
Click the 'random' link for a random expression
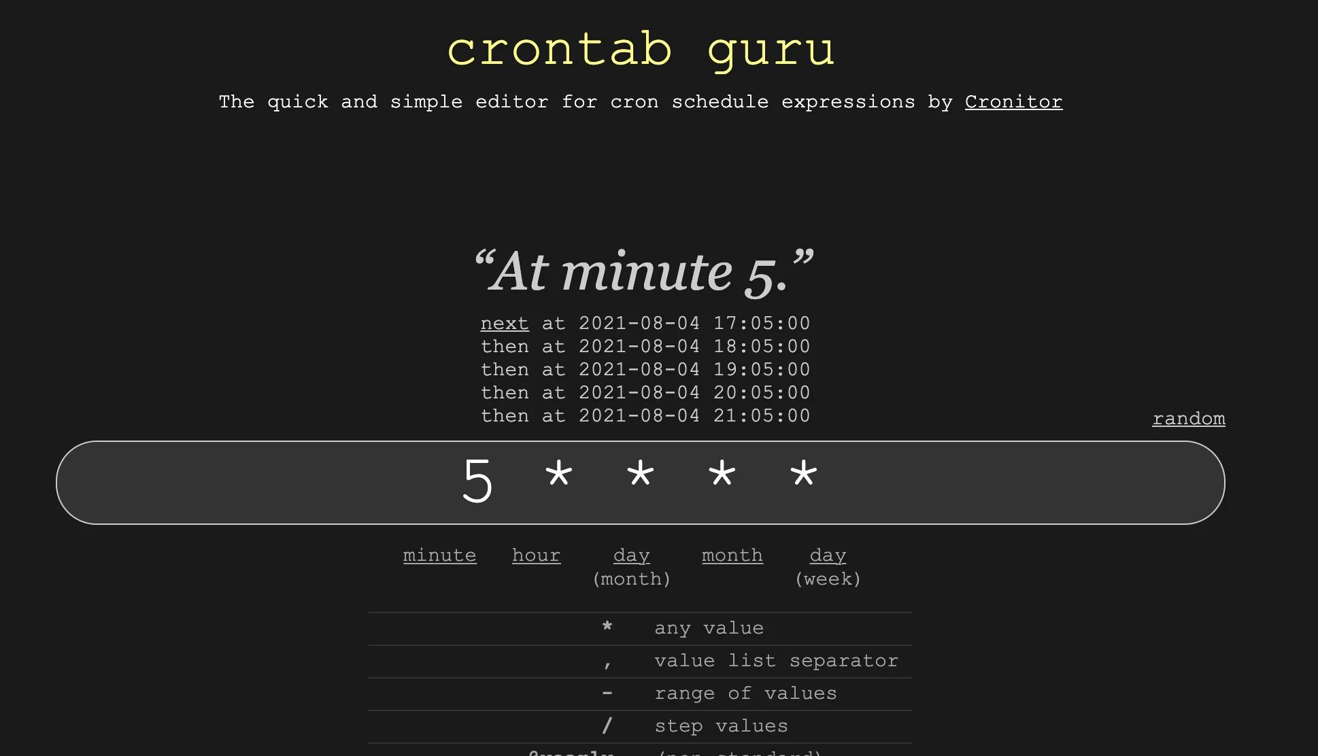click(x=1189, y=417)
